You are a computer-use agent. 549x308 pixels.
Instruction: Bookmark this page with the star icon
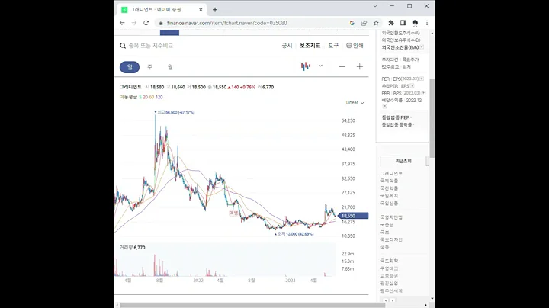(376, 23)
